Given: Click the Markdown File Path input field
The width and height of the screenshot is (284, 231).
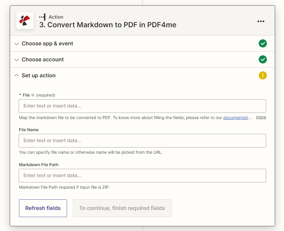Looking at the screenshot, I should coord(142,175).
